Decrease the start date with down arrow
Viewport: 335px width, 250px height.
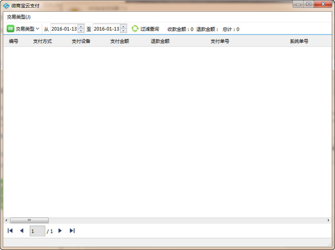(81, 31)
